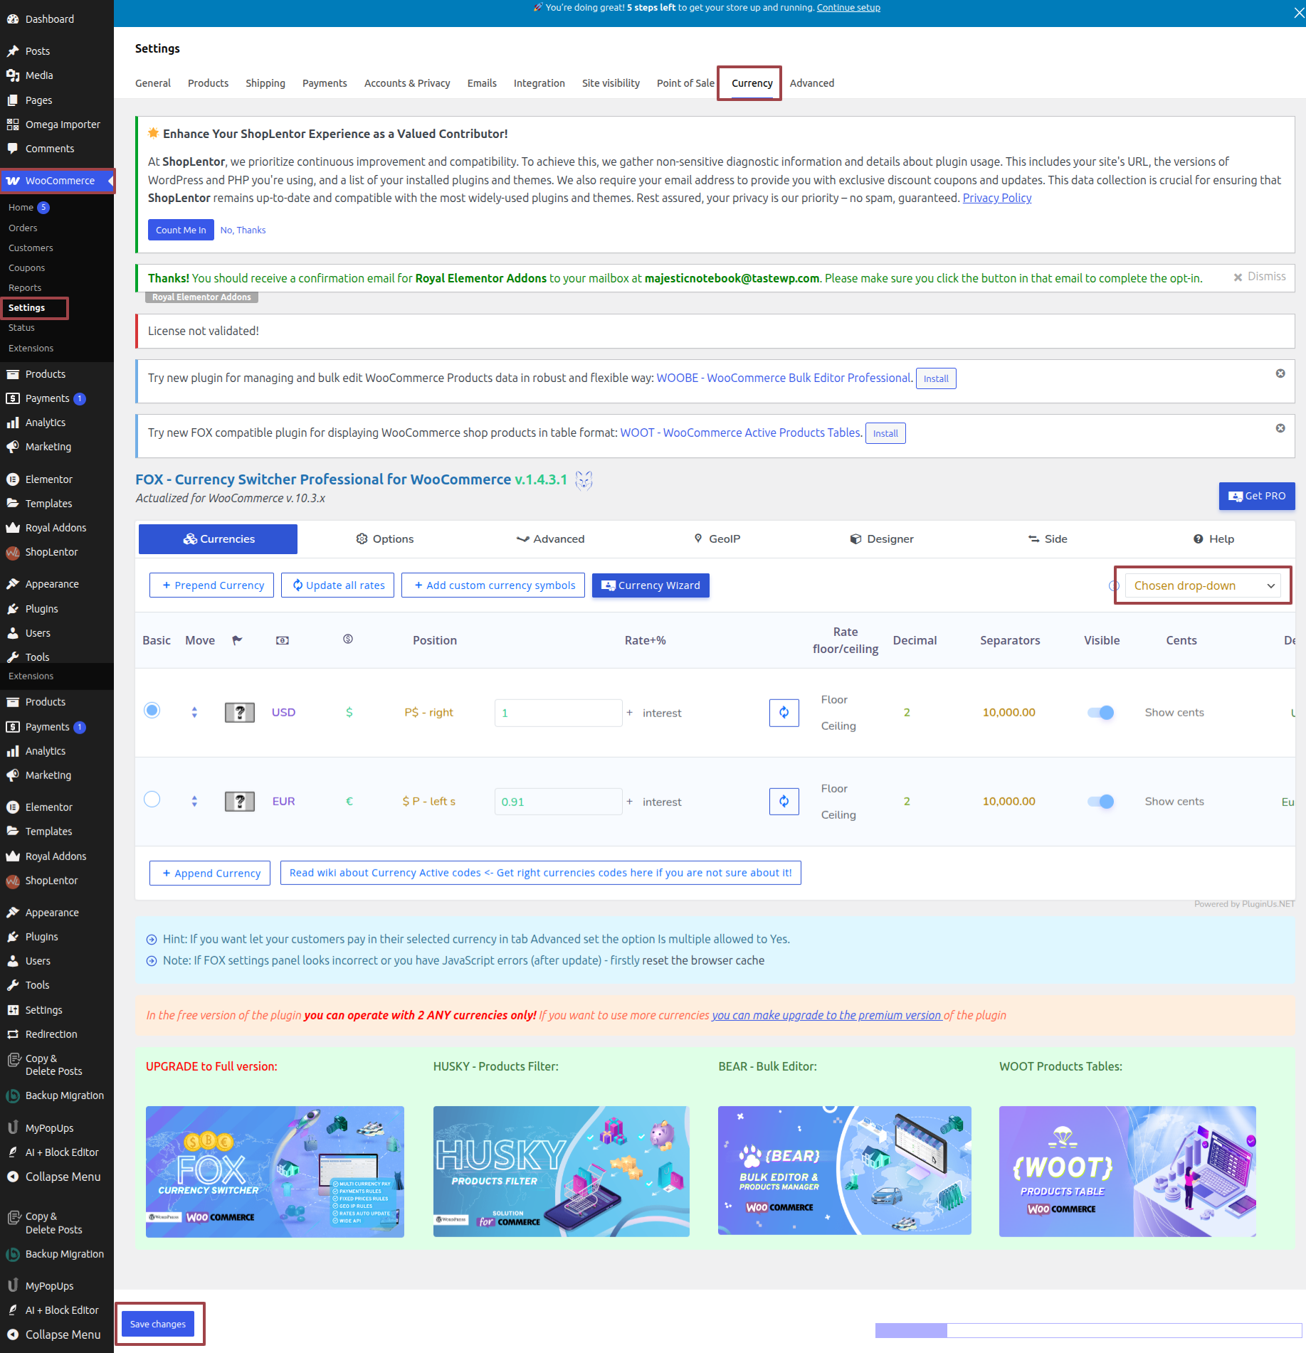Screen dimensions: 1306x1353
Task: Click the horizontal scrollbar at bottom
Action: [911, 1330]
